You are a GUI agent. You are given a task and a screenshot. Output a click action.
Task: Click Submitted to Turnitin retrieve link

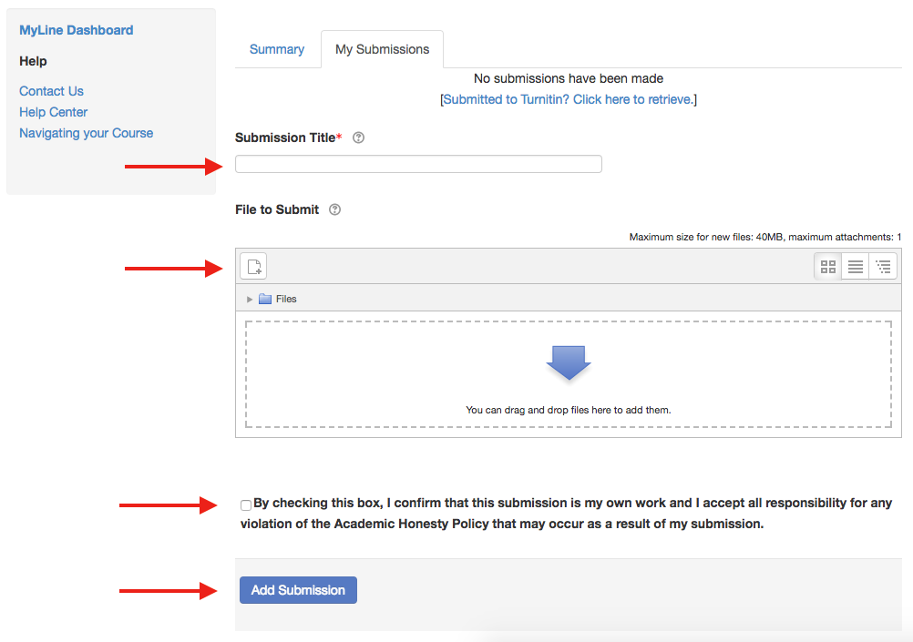click(569, 99)
